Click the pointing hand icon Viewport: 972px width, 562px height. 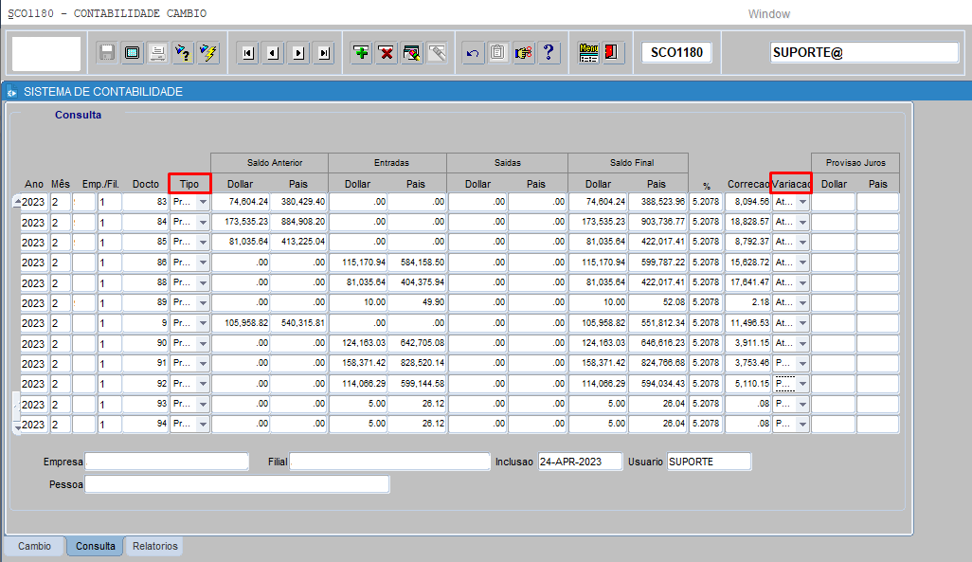(x=523, y=53)
